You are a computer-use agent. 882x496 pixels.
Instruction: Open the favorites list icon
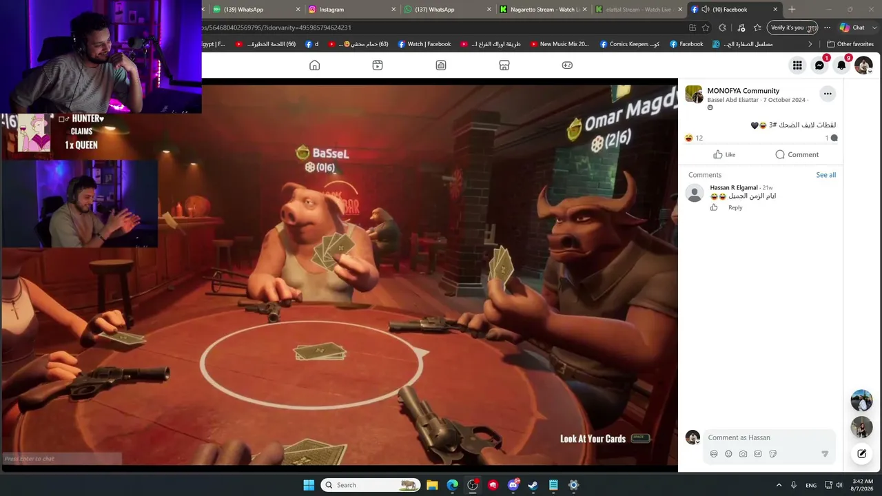coord(757,28)
